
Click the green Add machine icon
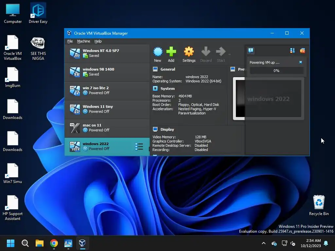171,52
